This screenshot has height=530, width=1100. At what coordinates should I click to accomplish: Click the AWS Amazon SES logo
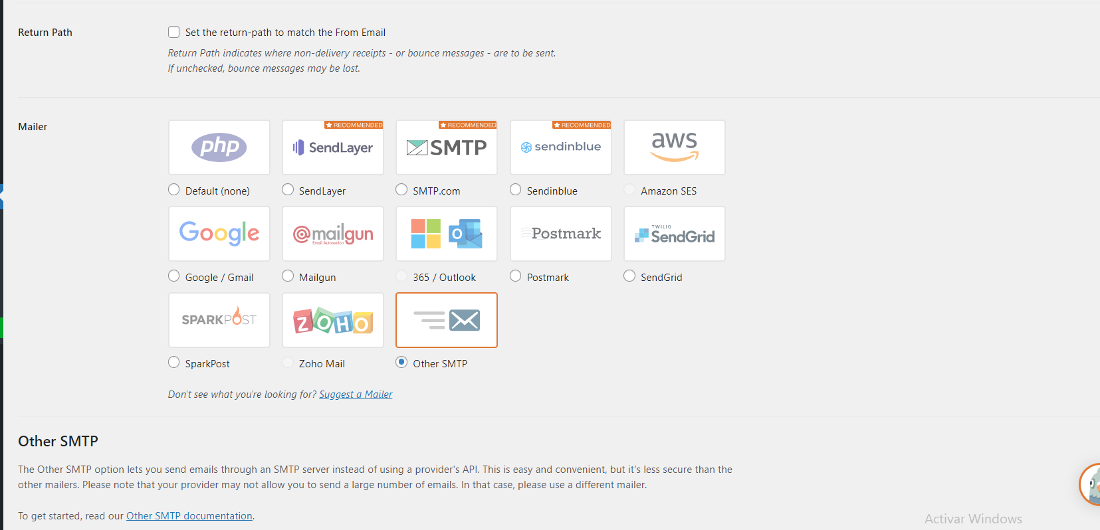coord(675,147)
